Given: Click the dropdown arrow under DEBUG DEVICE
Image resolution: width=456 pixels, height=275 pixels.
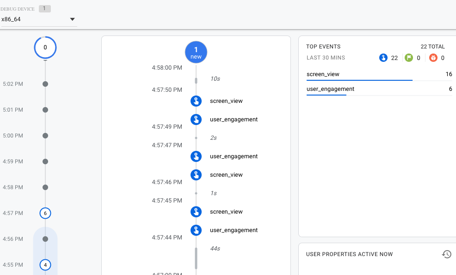Looking at the screenshot, I should tap(72, 19).
